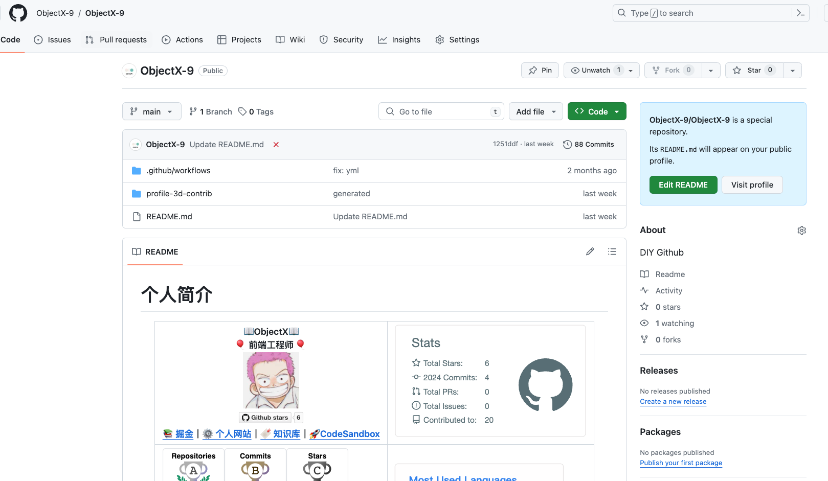Screen dimensions: 828x481
Task: Open the README.md file
Action: pos(169,217)
